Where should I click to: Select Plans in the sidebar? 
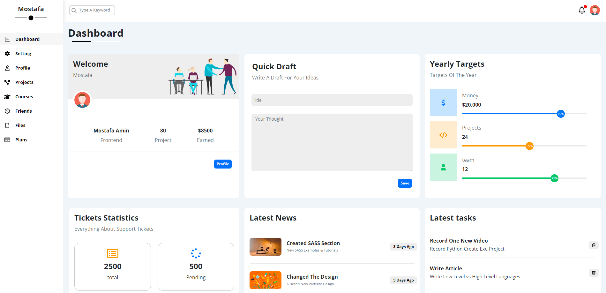[x=31, y=140]
